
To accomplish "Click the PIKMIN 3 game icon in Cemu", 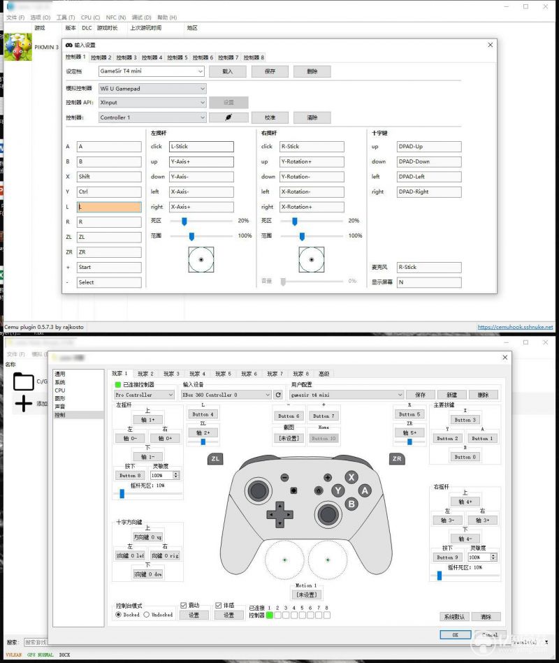I will [17, 47].
